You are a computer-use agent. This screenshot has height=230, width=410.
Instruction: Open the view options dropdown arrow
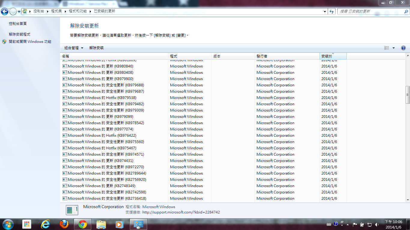pos(393,48)
